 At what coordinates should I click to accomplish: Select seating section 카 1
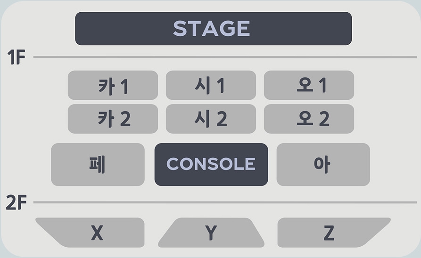113,85
